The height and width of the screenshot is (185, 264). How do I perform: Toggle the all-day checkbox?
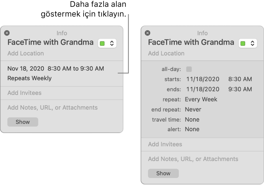point(189,69)
